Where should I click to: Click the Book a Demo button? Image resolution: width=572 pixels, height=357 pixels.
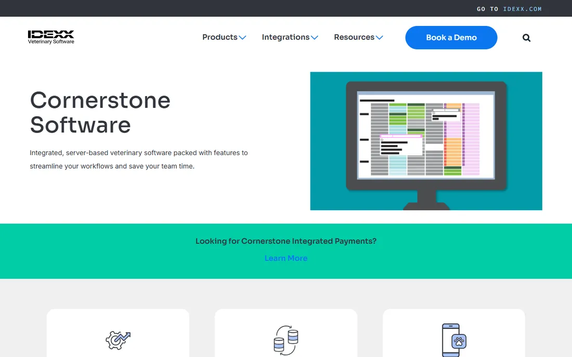click(451, 37)
